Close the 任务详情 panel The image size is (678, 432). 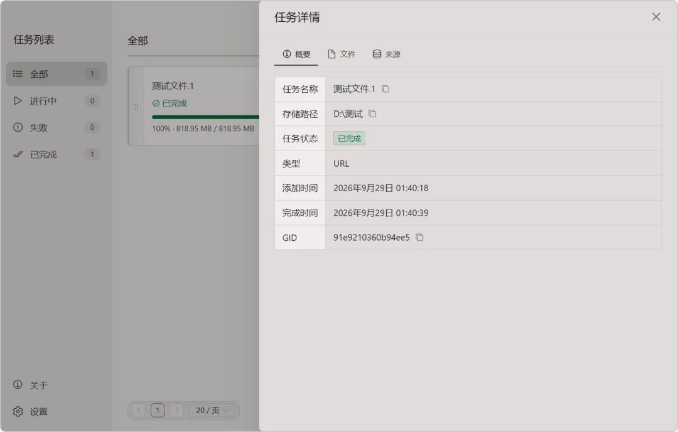tap(656, 17)
